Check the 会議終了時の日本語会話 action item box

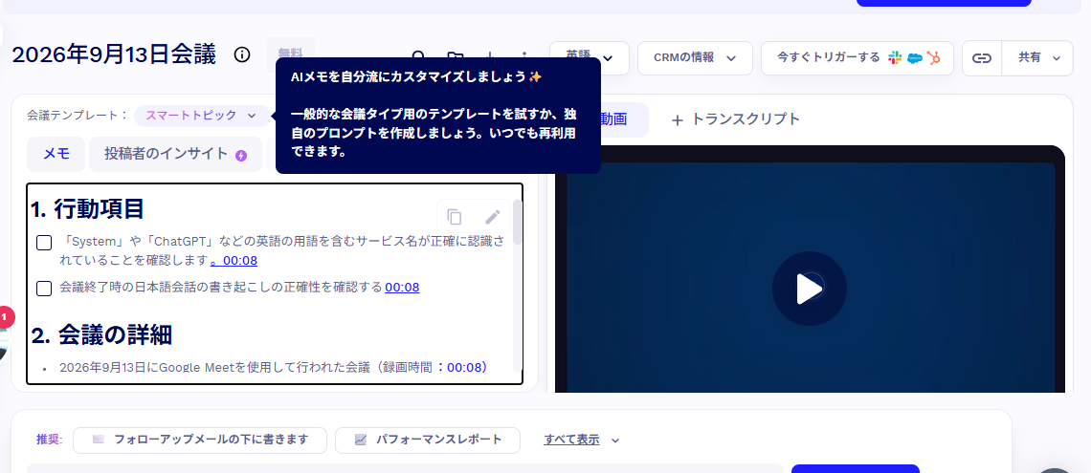point(44,289)
